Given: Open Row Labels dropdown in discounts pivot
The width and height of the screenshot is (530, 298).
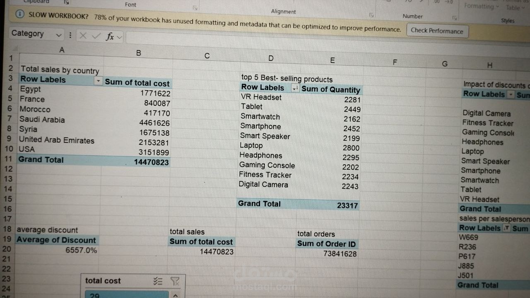Looking at the screenshot, I should point(511,95).
